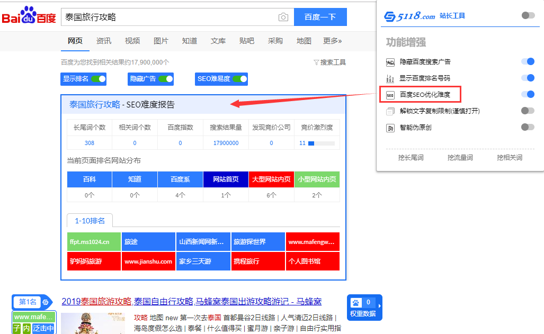Open 搜索工具 link
Screen dimensions: 544x334
333,62
